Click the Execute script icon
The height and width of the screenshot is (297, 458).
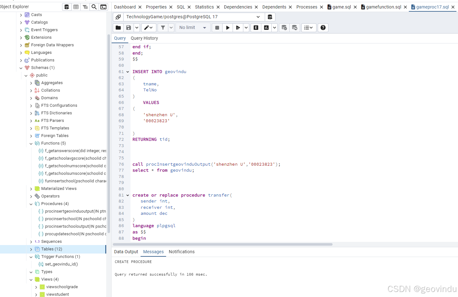coord(238,28)
